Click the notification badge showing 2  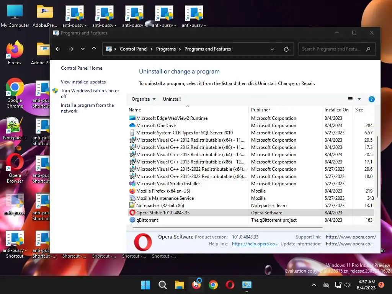(x=381, y=284)
